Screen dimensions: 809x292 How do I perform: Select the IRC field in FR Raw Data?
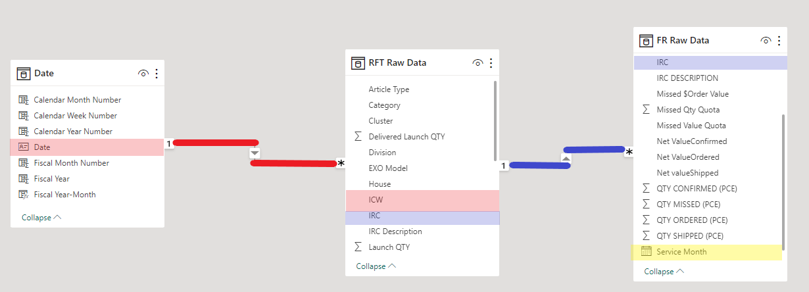tap(710, 62)
